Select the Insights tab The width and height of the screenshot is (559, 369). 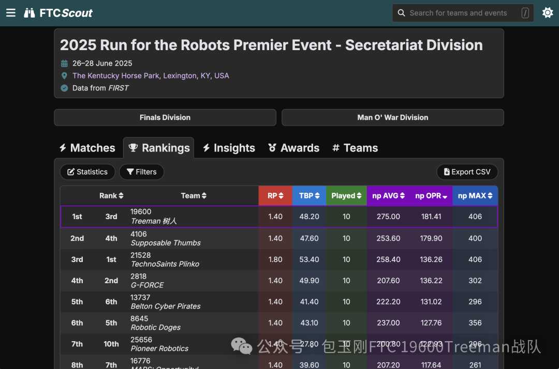coord(229,148)
